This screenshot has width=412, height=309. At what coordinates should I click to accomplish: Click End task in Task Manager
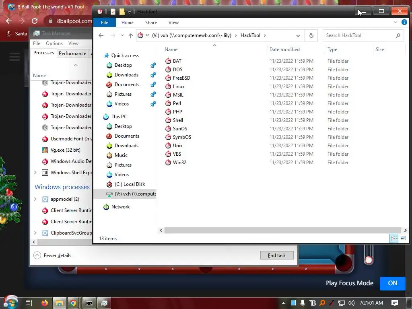(x=277, y=255)
